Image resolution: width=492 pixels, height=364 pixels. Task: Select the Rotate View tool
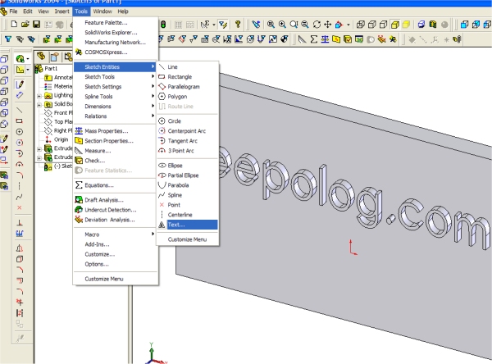pos(317,25)
